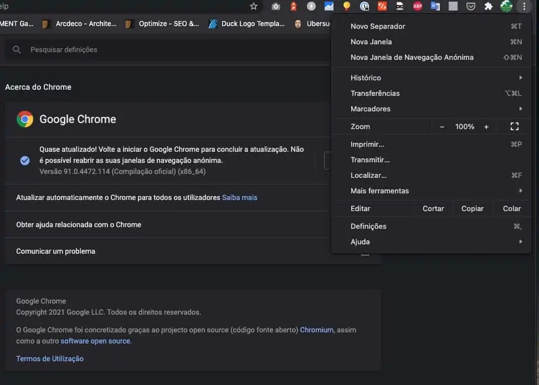The width and height of the screenshot is (539, 385).
Task: Click the search magnifier in Pesquisar definições
Action: pos(17,49)
